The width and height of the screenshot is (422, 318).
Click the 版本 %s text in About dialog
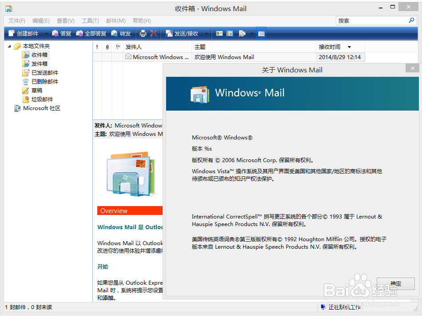pos(202,148)
